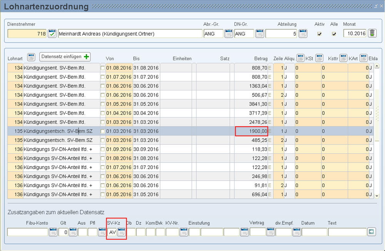Viewport: 385px width, 251px height.
Task: Click Bis date 30.09.2016
Action: pos(146,149)
